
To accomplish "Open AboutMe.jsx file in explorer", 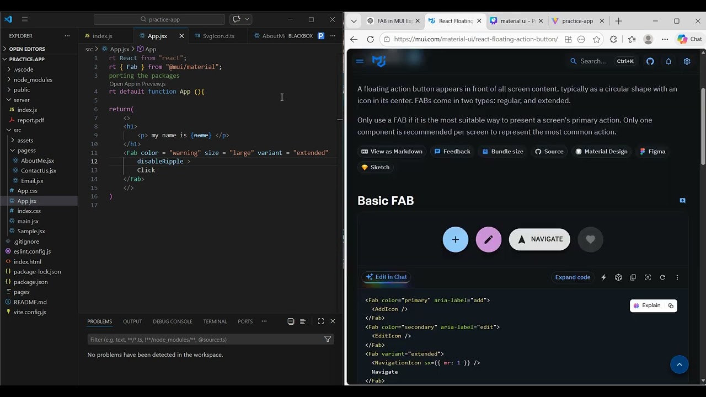I will [x=37, y=160].
